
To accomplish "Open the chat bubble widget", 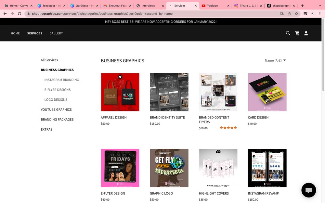I will coord(308,190).
